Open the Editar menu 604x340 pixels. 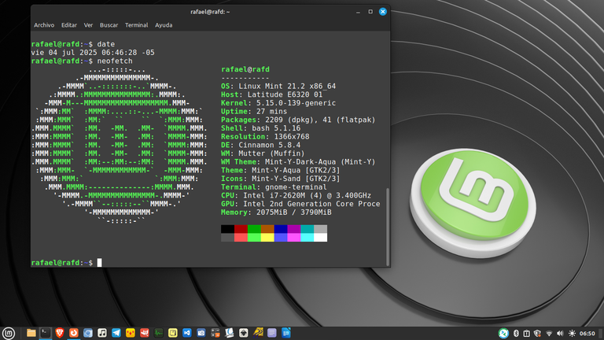pyautogui.click(x=69, y=25)
